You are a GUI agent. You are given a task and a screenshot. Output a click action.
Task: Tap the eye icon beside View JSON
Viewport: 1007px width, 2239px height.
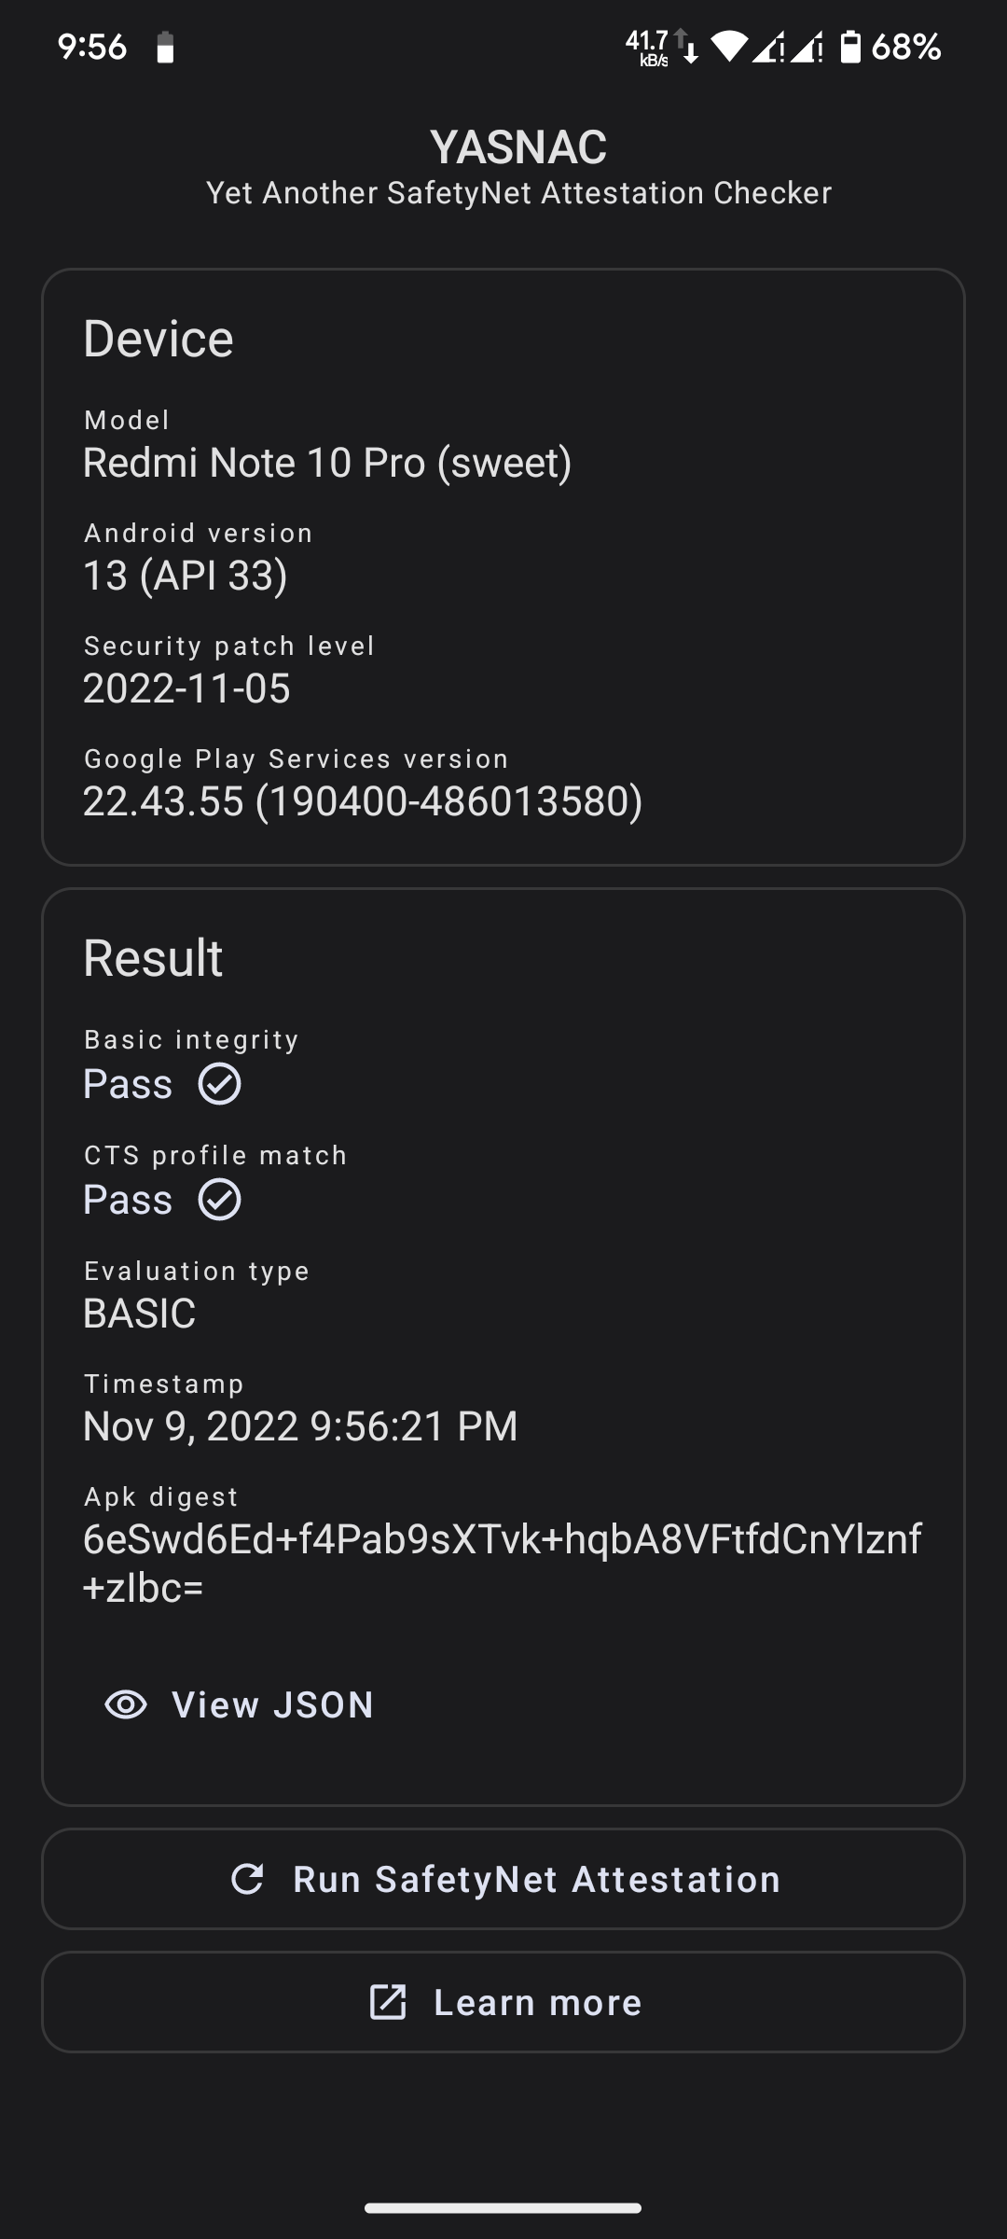click(x=126, y=1704)
